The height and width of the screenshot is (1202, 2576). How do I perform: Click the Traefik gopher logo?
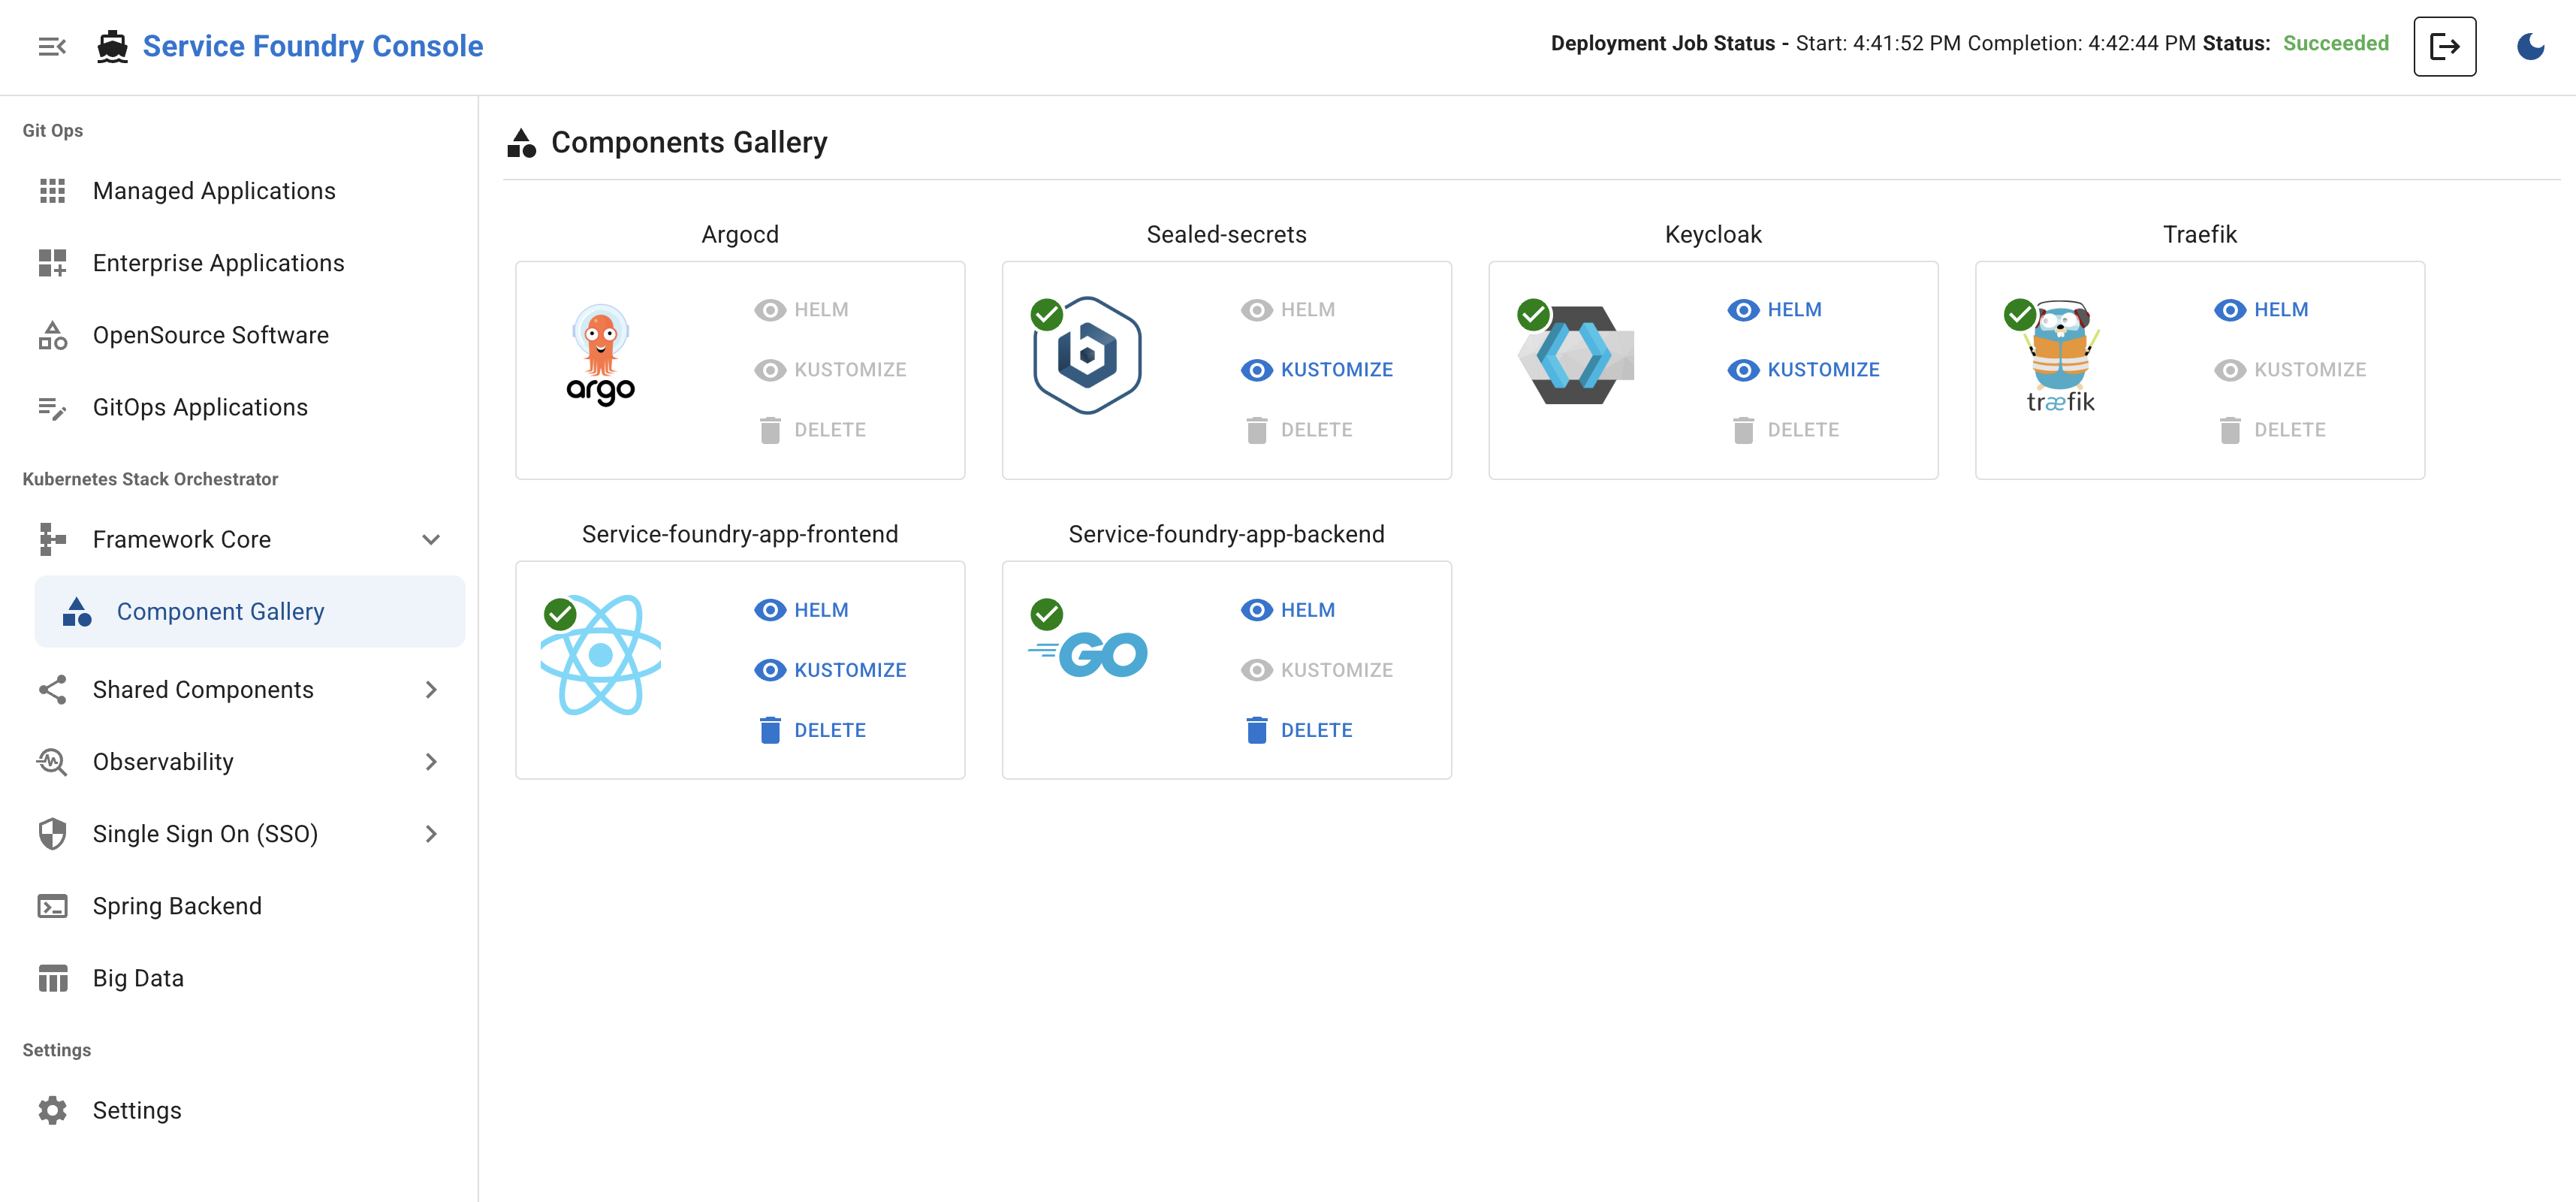[x=2060, y=357]
